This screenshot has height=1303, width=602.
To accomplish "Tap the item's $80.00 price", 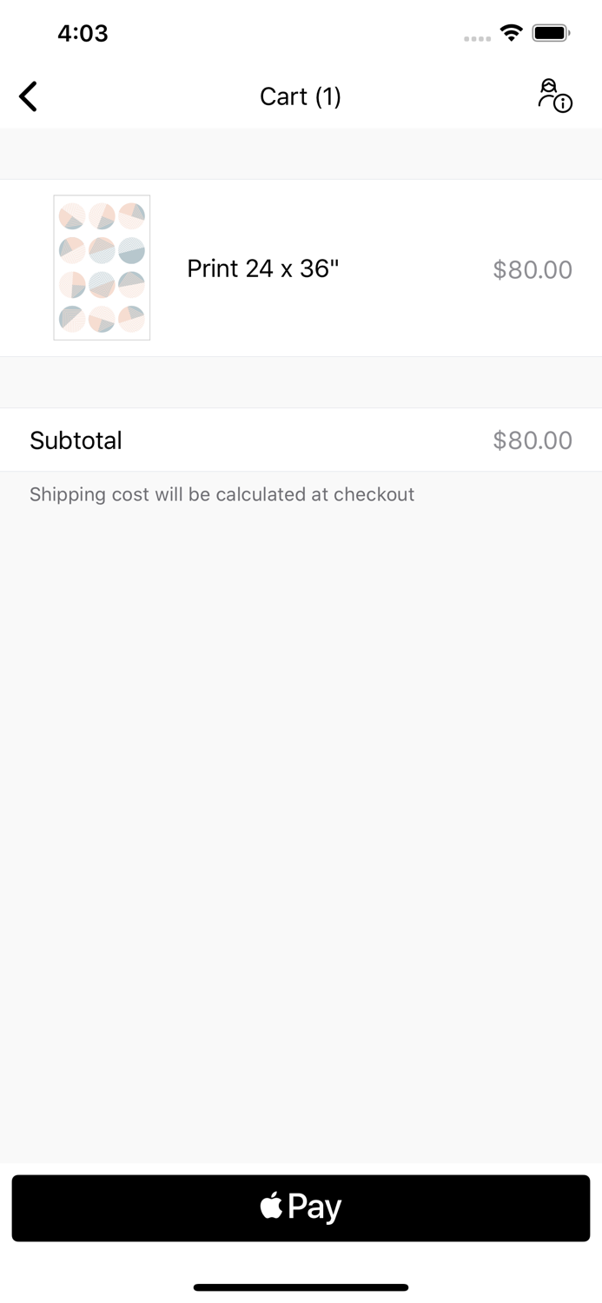I will tap(533, 269).
